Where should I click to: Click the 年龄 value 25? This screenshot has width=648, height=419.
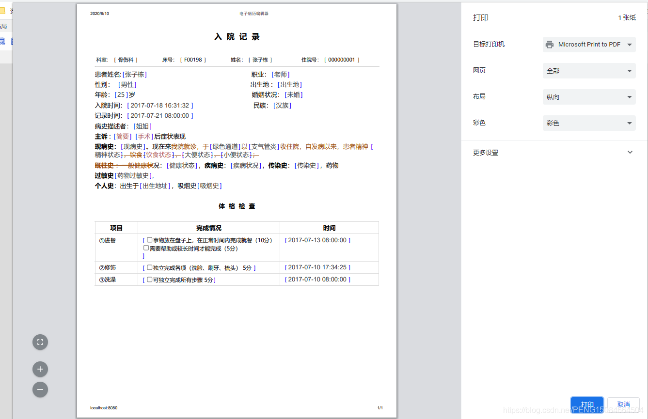coord(122,95)
